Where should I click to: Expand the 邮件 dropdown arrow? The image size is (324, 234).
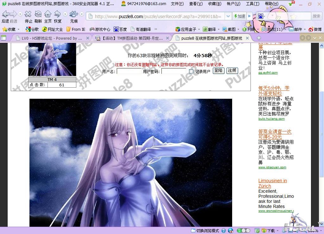(305, 30)
